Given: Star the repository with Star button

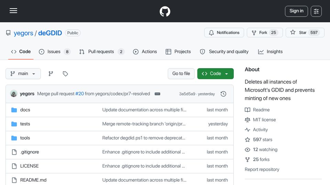Looking at the screenshot, I should [305, 33].
